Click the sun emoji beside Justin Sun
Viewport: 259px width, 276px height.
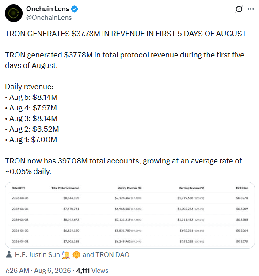pyautogui.click(x=76, y=255)
